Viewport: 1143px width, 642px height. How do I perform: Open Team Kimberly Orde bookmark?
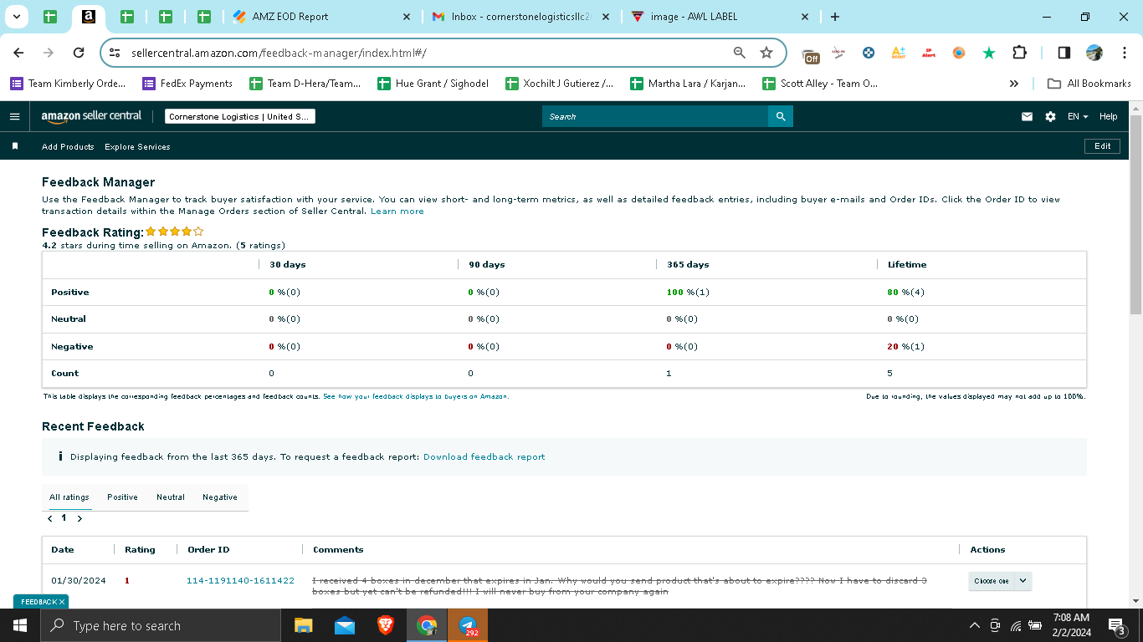pos(68,84)
